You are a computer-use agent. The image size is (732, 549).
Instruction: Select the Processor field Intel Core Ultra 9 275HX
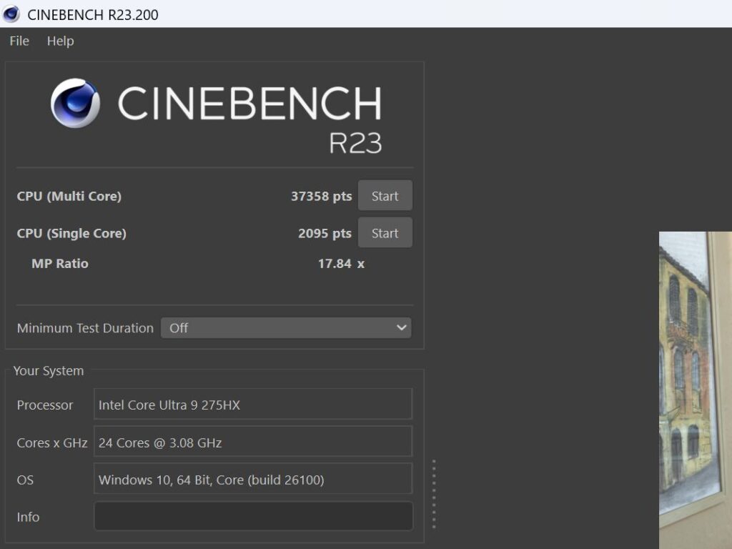(254, 405)
